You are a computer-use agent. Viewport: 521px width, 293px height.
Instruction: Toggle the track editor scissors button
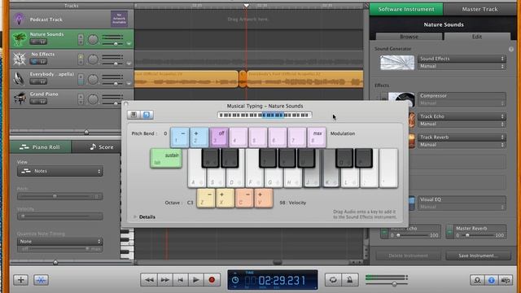(x=41, y=280)
